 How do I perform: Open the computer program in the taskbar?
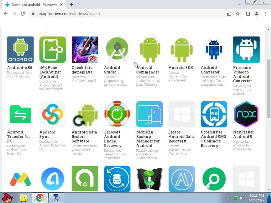pos(56,198)
